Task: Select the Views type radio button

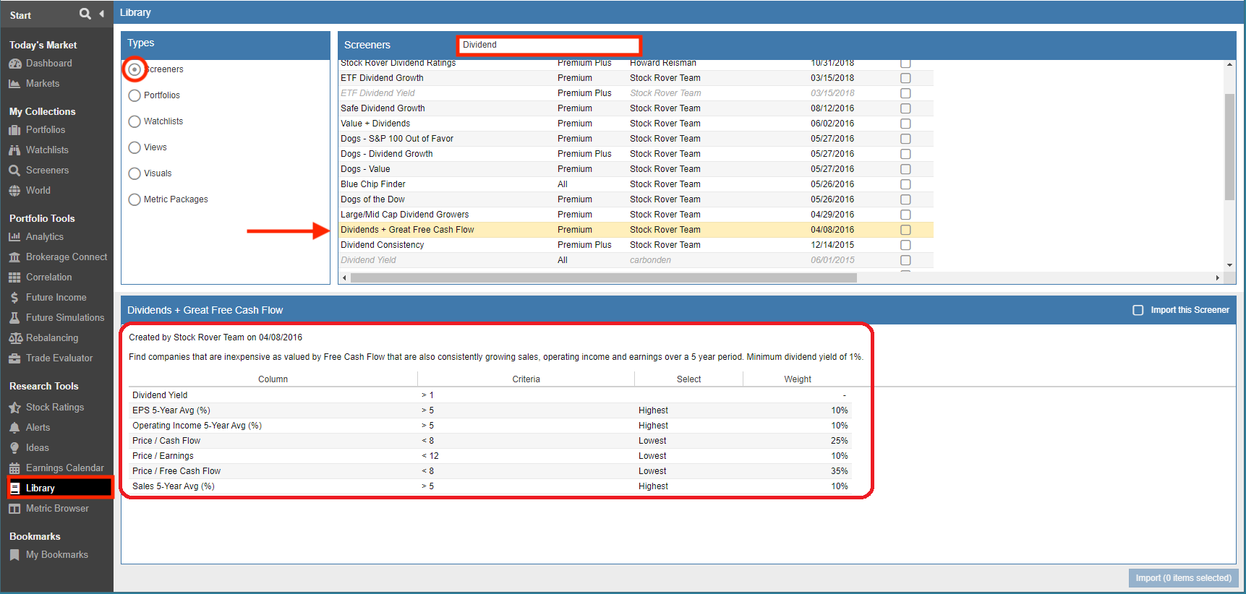Action: (x=135, y=147)
